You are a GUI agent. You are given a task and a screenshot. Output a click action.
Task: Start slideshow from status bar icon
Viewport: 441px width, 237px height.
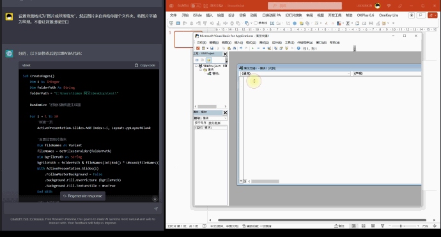coord(382,226)
